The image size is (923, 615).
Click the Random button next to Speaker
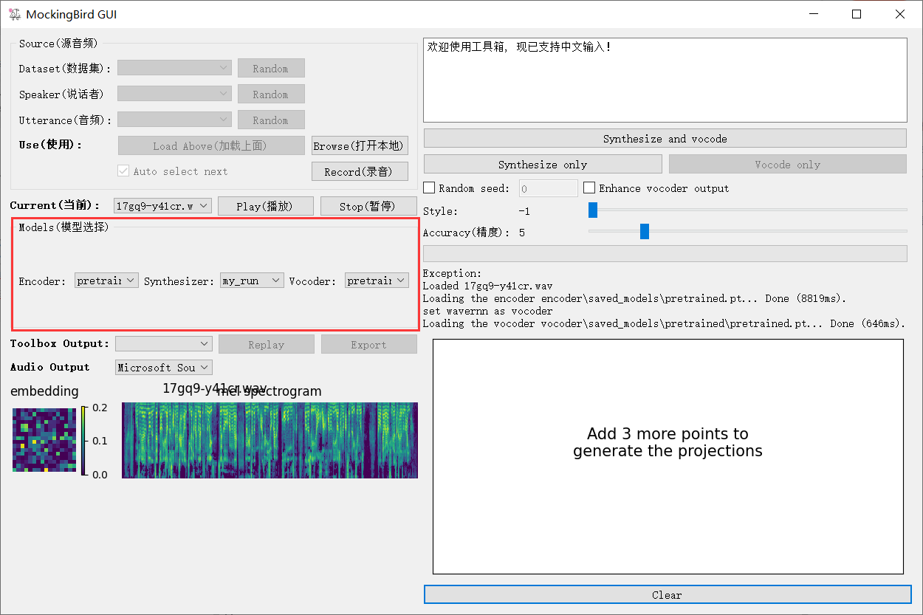pos(271,94)
